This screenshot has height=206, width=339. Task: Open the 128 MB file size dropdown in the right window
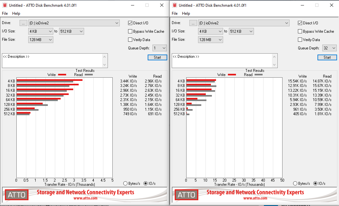click(x=210, y=39)
